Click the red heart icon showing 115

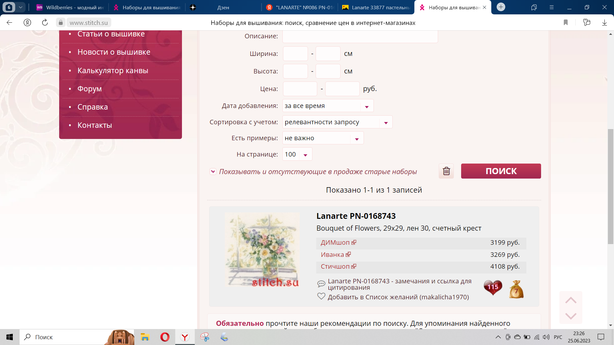(x=493, y=287)
